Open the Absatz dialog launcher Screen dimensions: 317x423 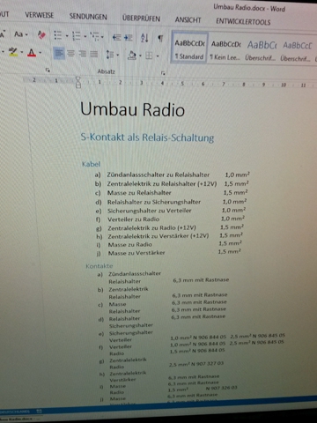click(163, 73)
